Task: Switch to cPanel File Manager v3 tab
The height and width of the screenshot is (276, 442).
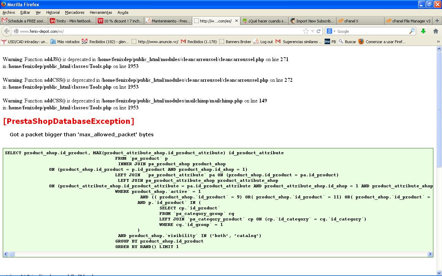Action: [408, 21]
